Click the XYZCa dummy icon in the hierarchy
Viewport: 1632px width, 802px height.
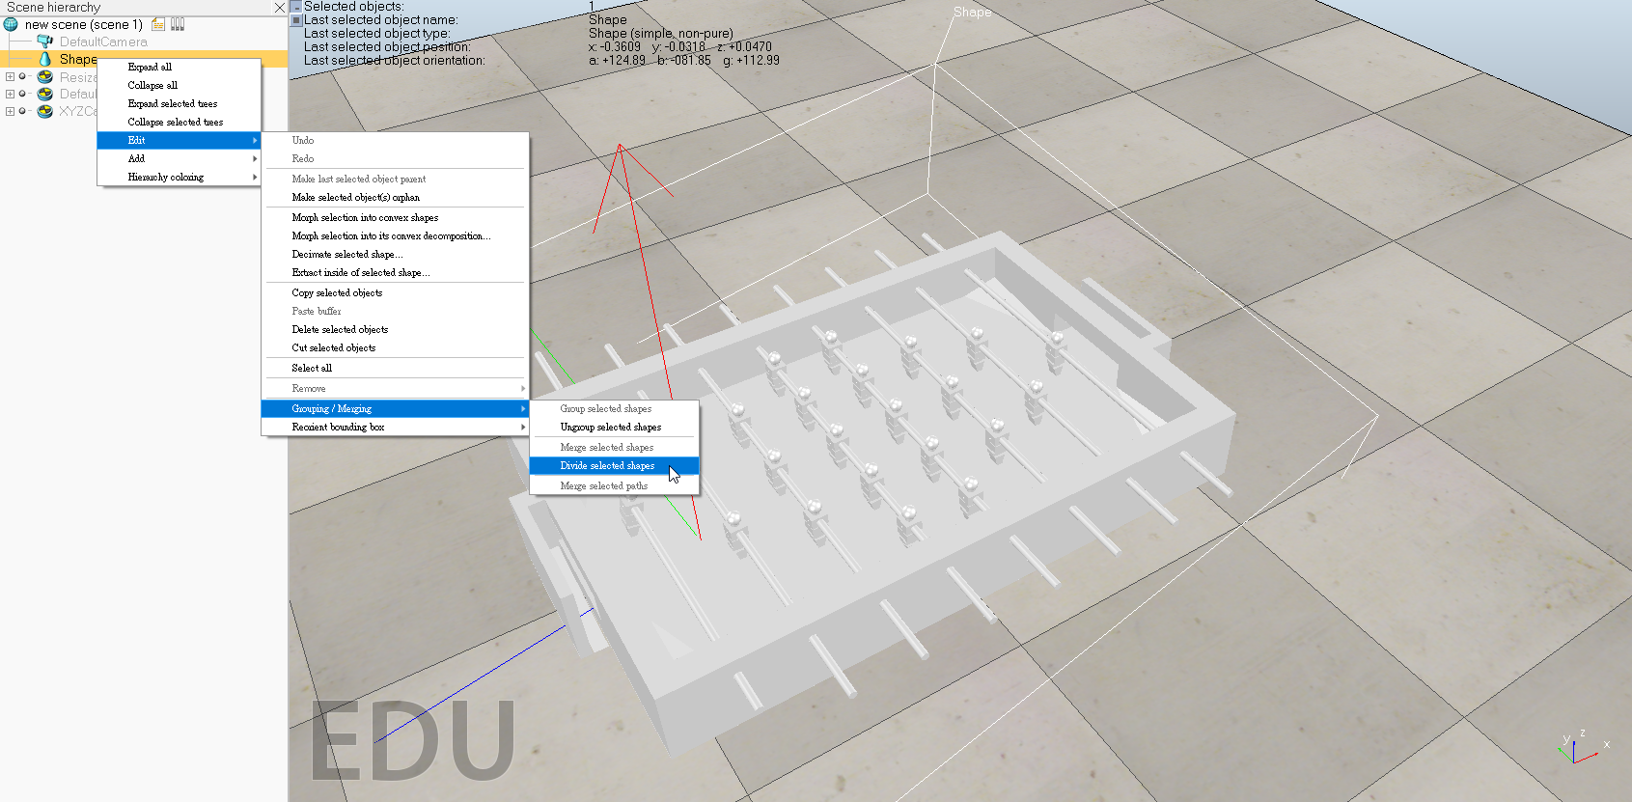click(44, 111)
